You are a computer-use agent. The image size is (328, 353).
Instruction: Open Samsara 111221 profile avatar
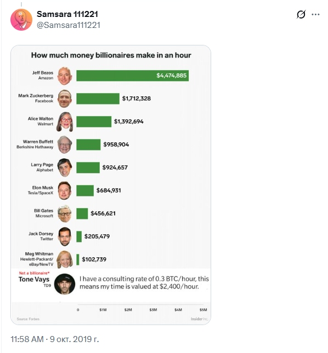pyautogui.click(x=21, y=20)
